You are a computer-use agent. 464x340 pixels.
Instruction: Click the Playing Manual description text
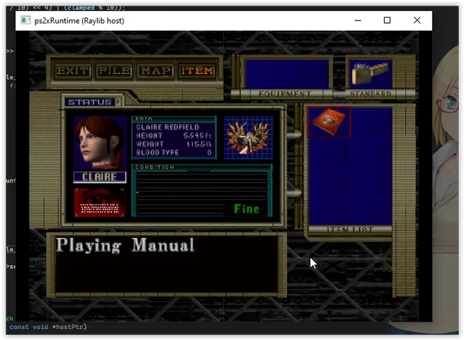(125, 245)
